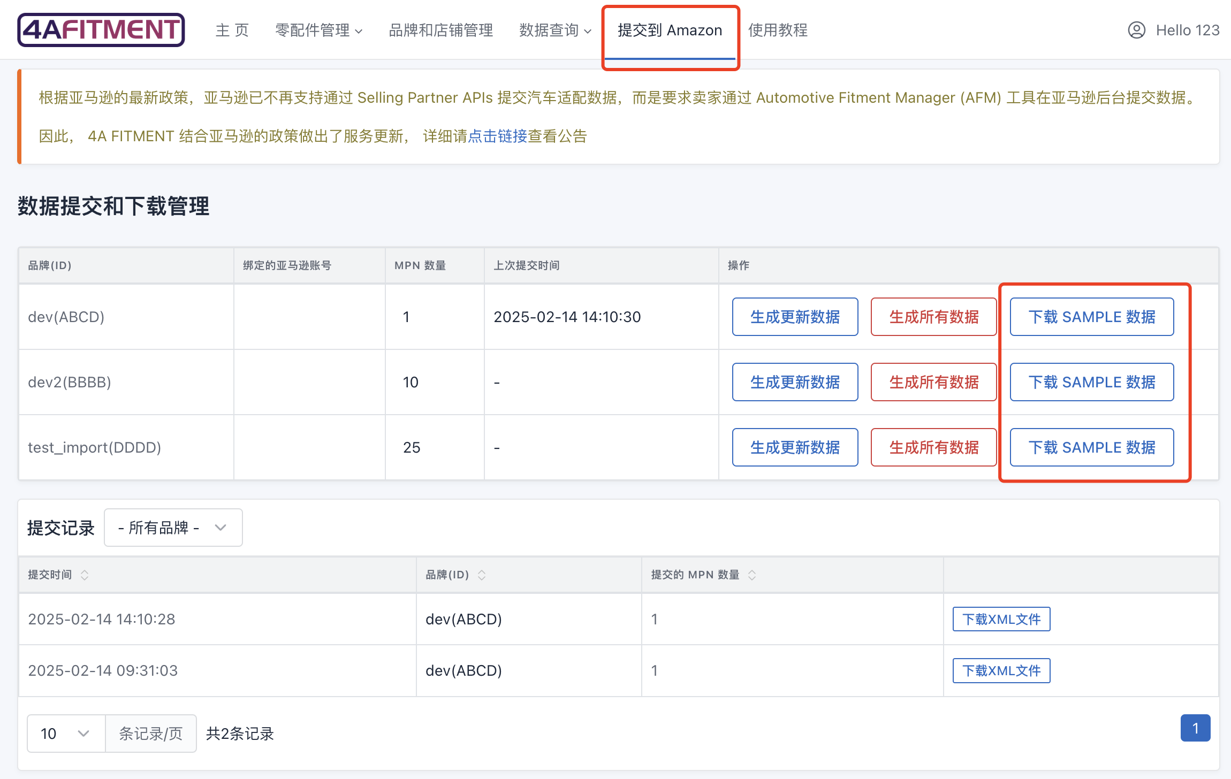Screen dimensions: 1231x779
Task: Click the user account avatar icon
Action: 1136,30
